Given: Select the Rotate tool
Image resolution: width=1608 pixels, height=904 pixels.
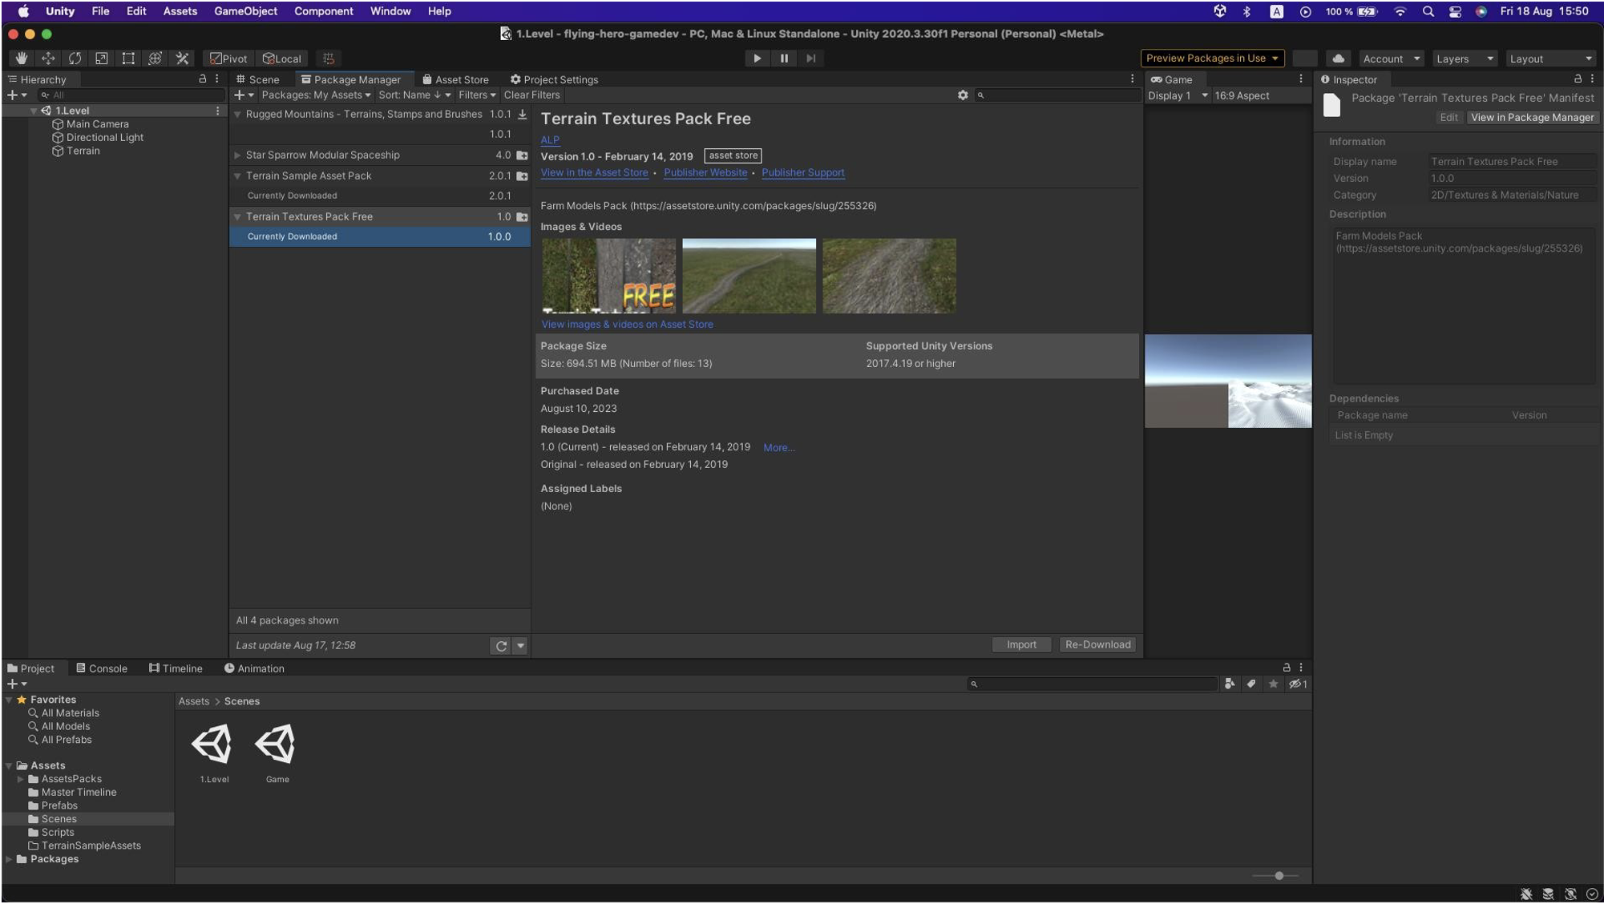Looking at the screenshot, I should click(75, 59).
